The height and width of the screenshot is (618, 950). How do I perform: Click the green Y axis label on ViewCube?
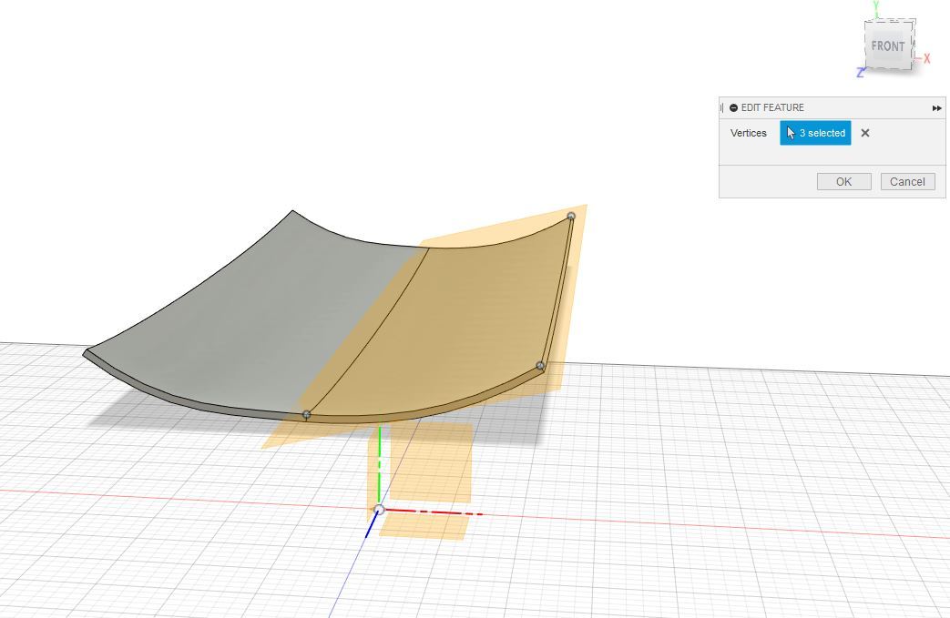tap(875, 5)
